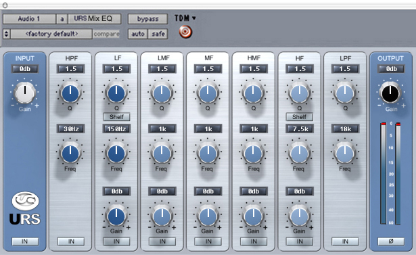
Task: Toggle the HF band IN button
Action: pos(300,241)
